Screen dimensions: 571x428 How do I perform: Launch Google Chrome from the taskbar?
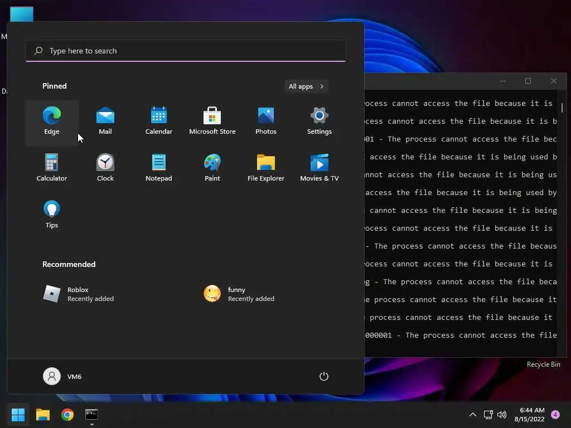point(67,415)
